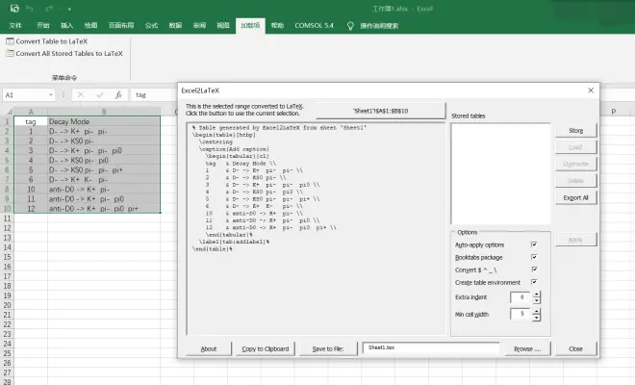635x385 pixels.
Task: Click the selected range button 'Sheet1'!$A$1:$B$10
Action: pyautogui.click(x=380, y=111)
